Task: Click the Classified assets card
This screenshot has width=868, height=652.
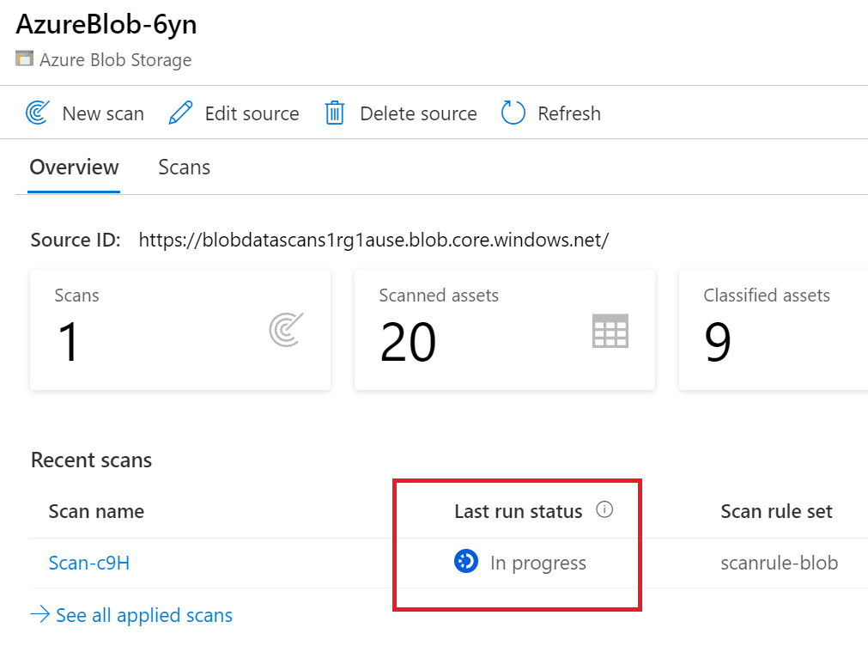Action: 773,330
